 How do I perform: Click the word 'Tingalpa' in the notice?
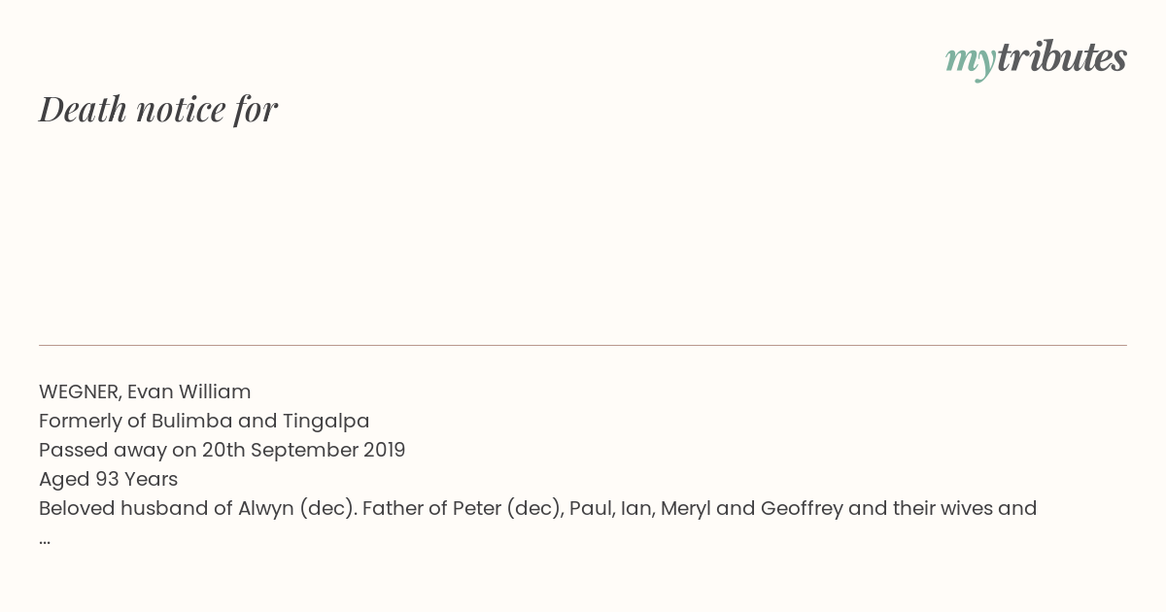[x=326, y=421]
